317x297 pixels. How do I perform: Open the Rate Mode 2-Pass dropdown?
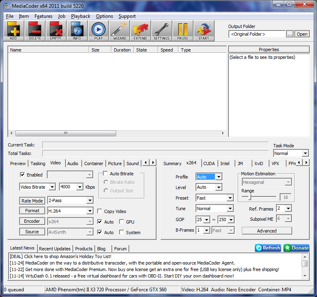(90, 200)
